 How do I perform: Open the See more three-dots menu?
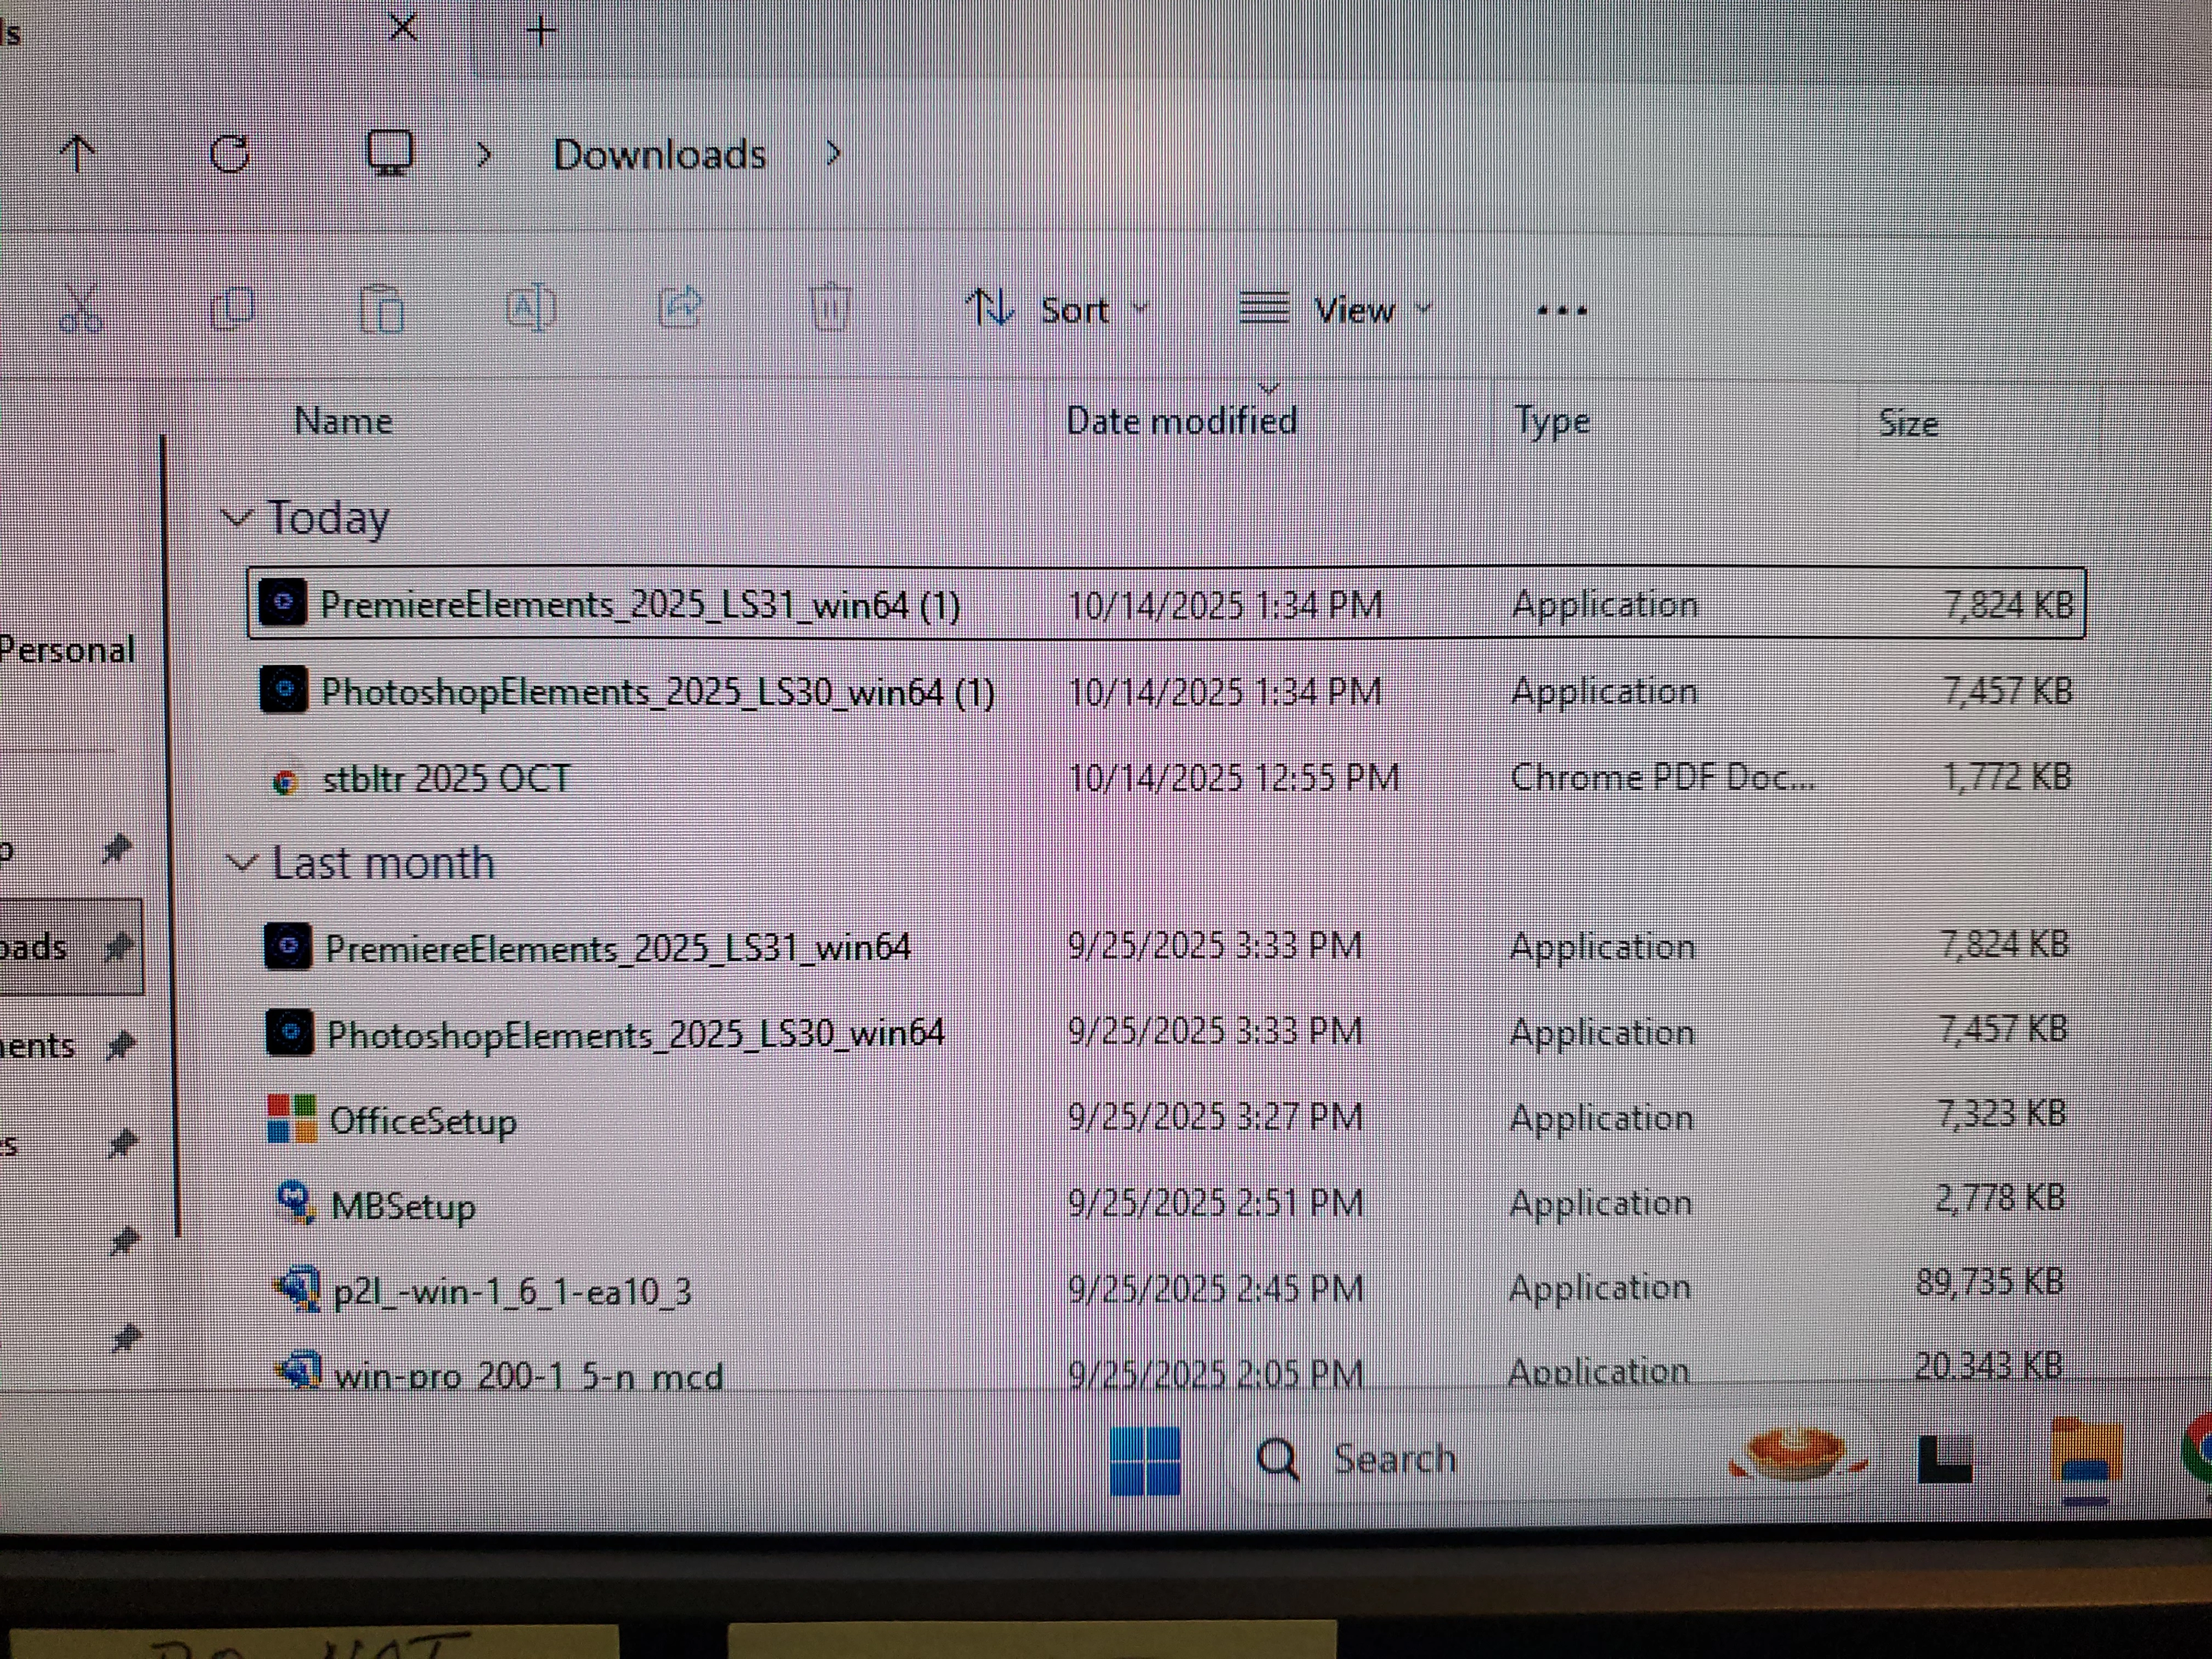[1561, 311]
